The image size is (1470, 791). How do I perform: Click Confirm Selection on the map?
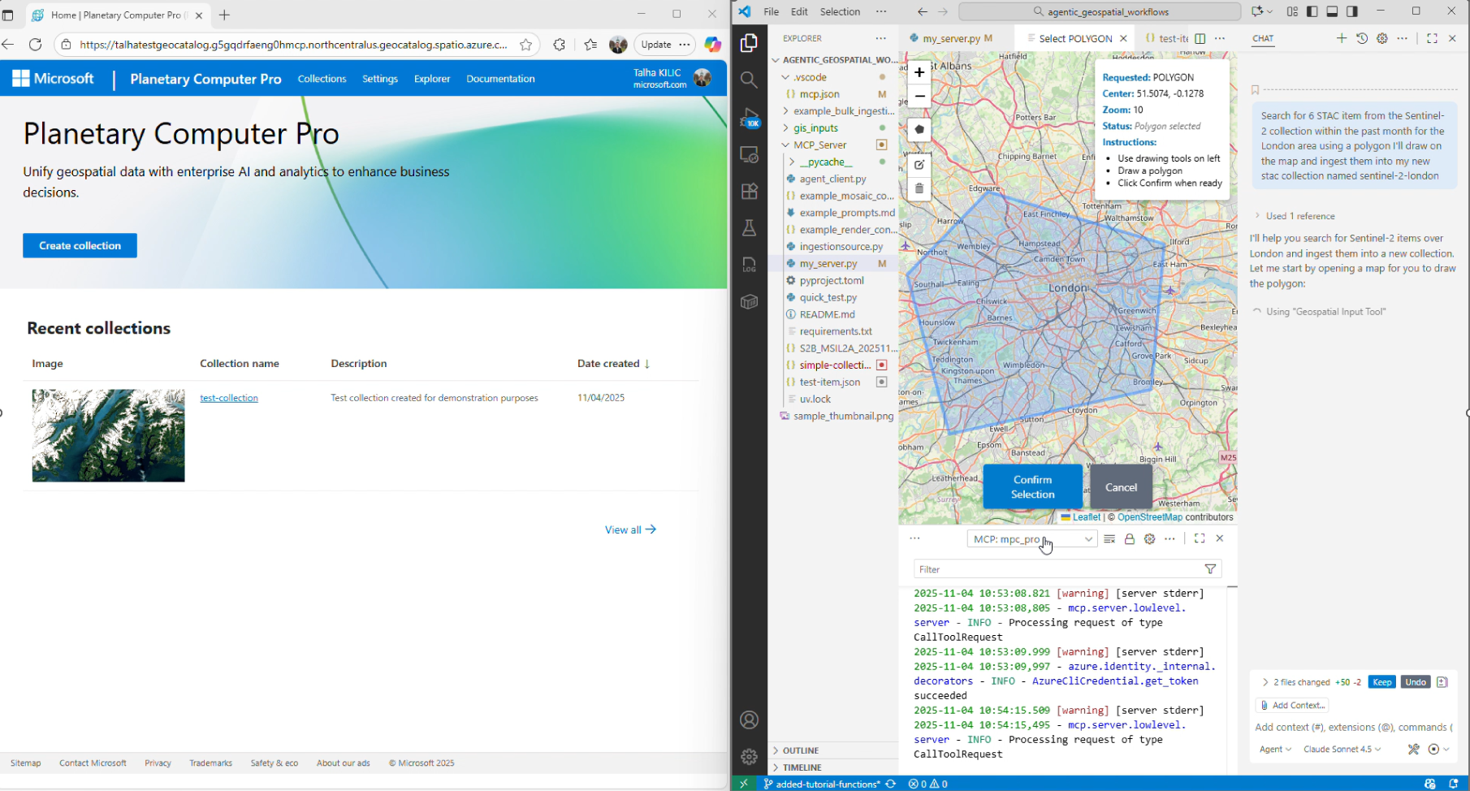[1032, 487]
